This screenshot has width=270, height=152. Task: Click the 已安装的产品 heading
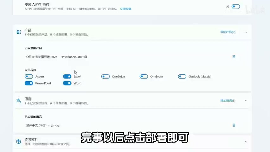[33, 48]
